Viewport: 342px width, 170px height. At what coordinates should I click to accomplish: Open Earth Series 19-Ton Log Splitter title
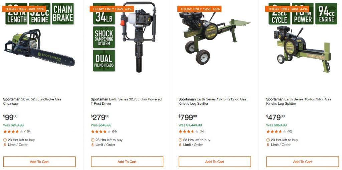click(212, 101)
